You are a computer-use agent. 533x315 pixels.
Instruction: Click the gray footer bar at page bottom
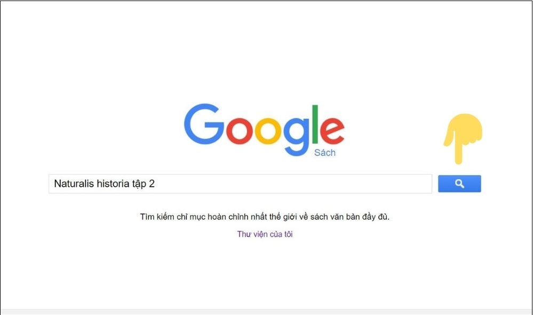[267, 312]
